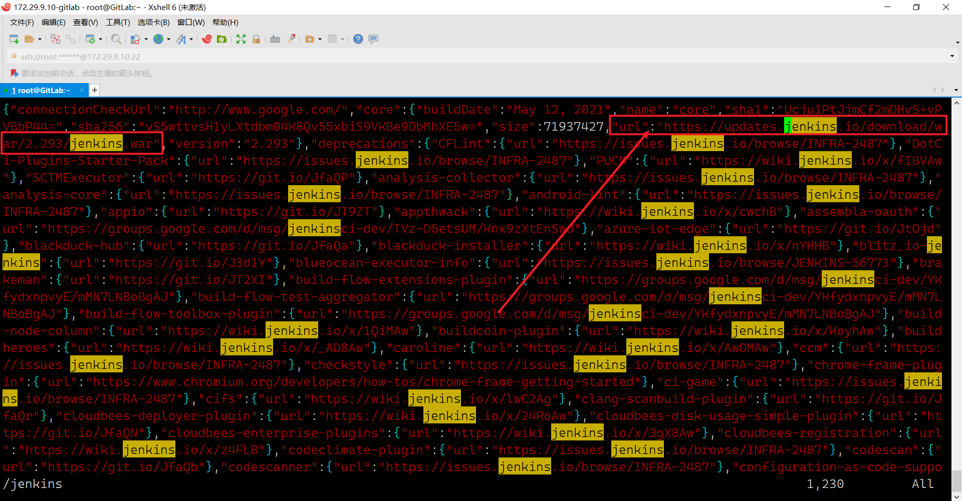This screenshot has width=962, height=501.
Task: Click the new folder plus icon
Action: 309,39
